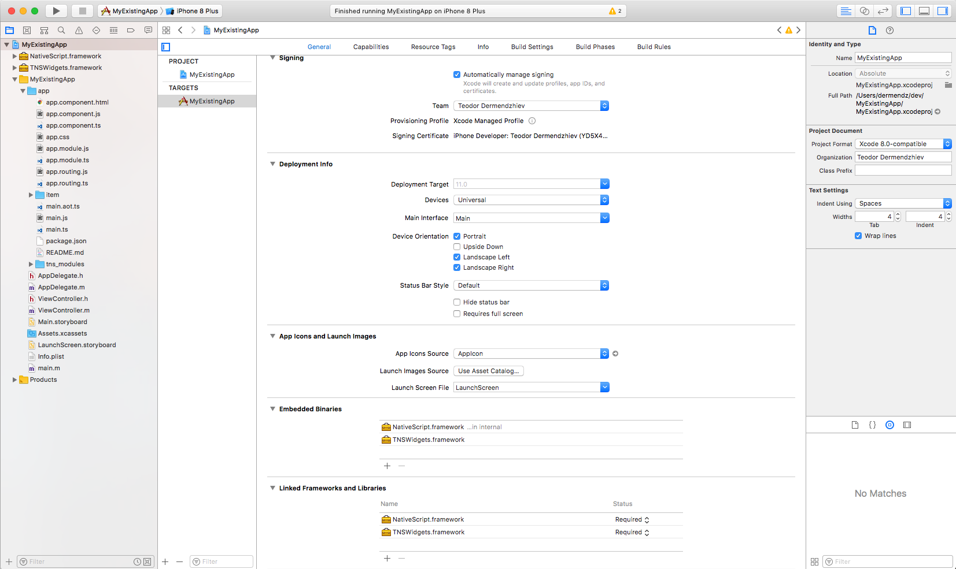The image size is (956, 569).
Task: Collapse the Signing section
Action: (x=272, y=58)
